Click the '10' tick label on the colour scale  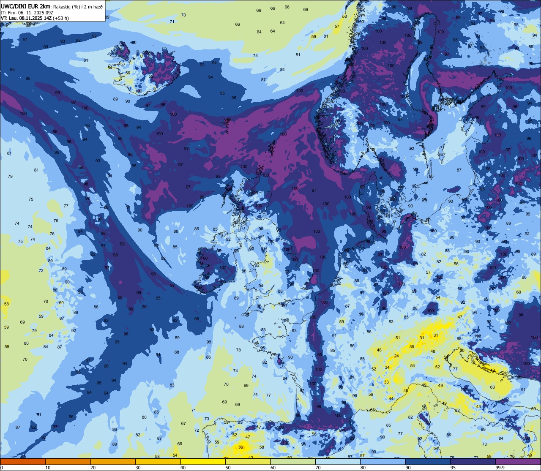(x=48, y=468)
